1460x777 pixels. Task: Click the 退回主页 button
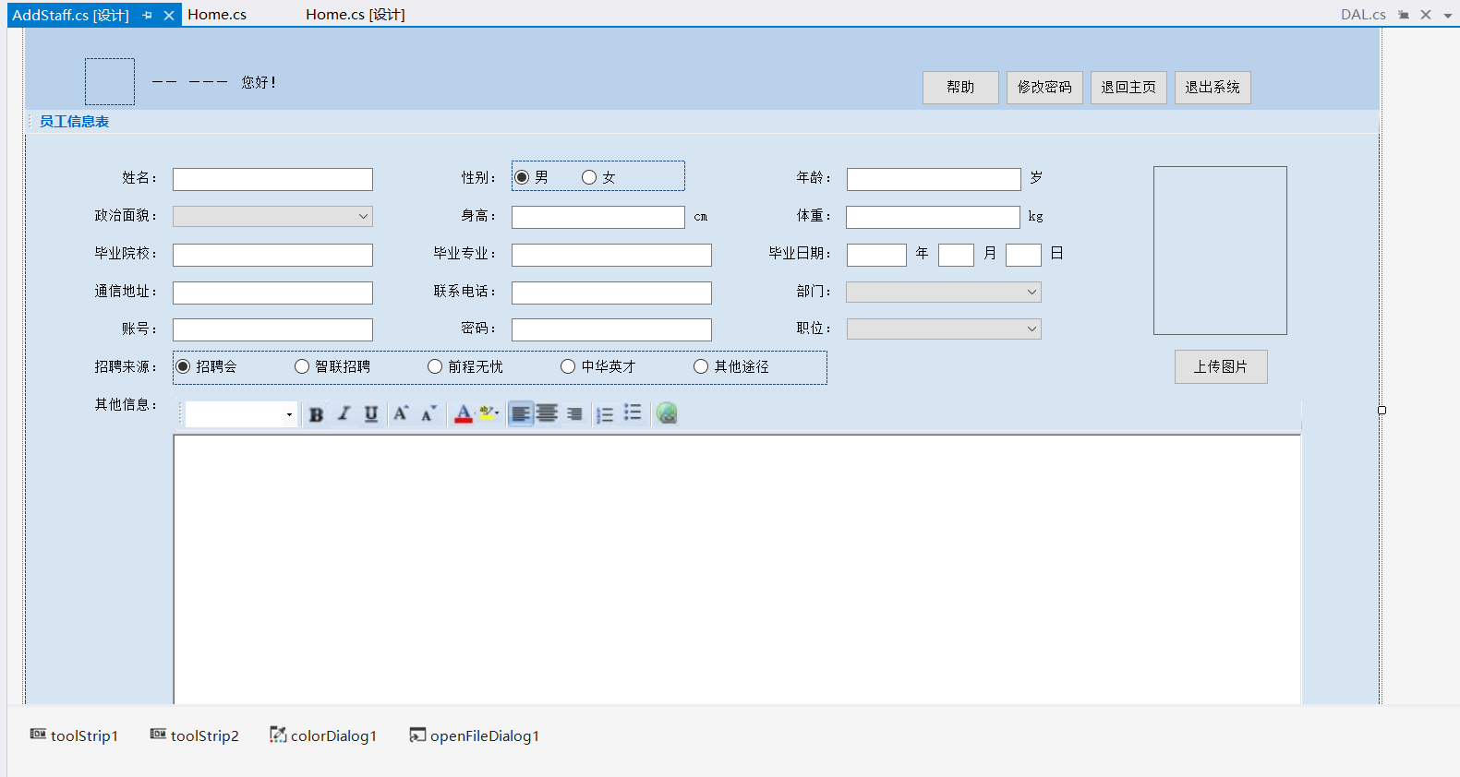1128,87
